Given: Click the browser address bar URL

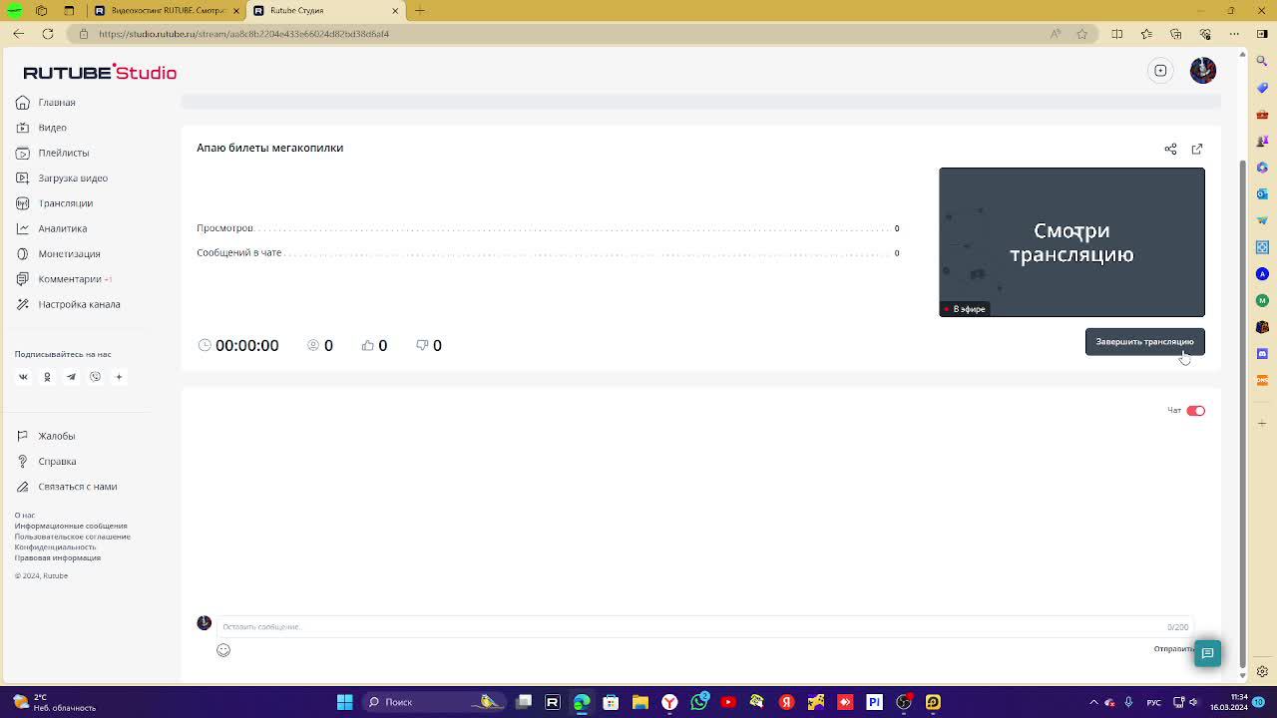Looking at the screenshot, I should 244,34.
